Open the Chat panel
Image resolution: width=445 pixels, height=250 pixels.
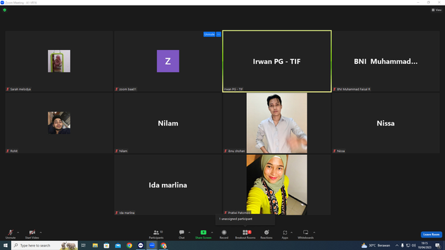181,234
